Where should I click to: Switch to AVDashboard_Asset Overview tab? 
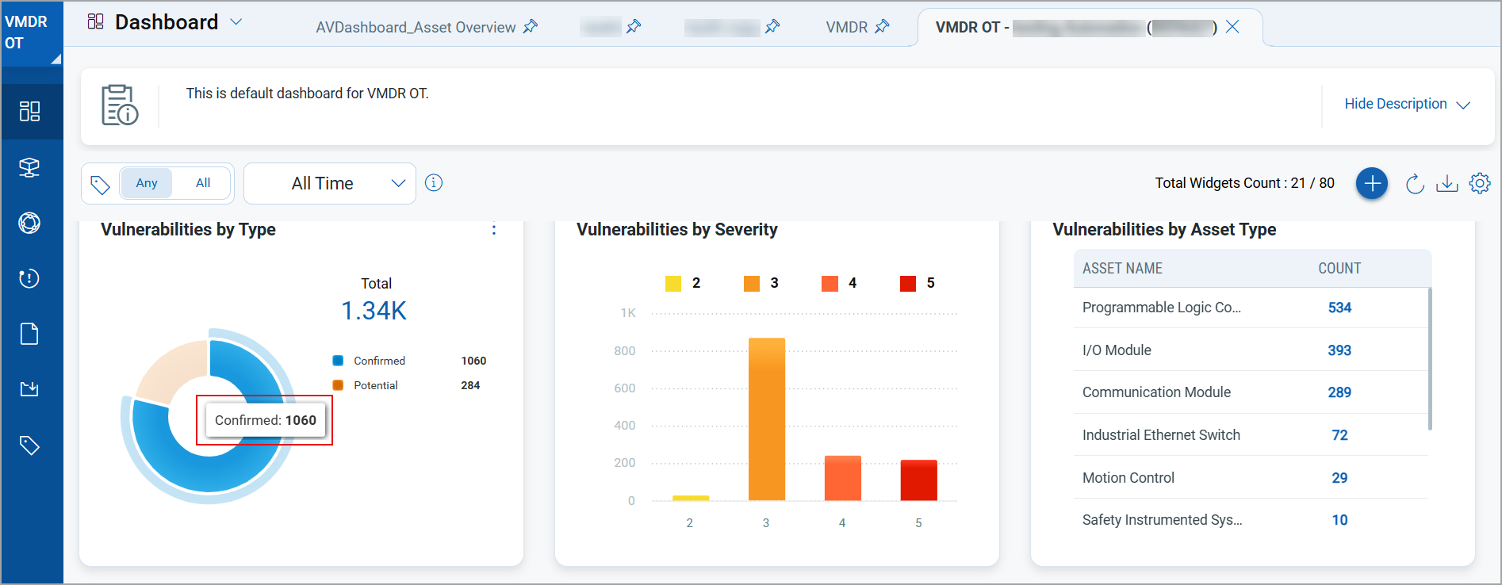coord(416,27)
